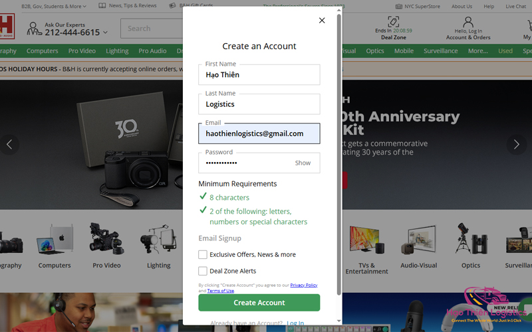
Task: Click the NYC SuperStore icon
Action: pos(398,7)
